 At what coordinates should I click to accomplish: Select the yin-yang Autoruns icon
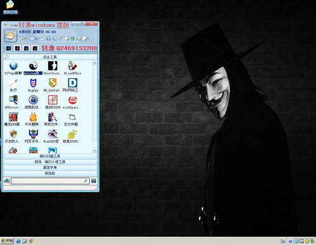click(33, 66)
